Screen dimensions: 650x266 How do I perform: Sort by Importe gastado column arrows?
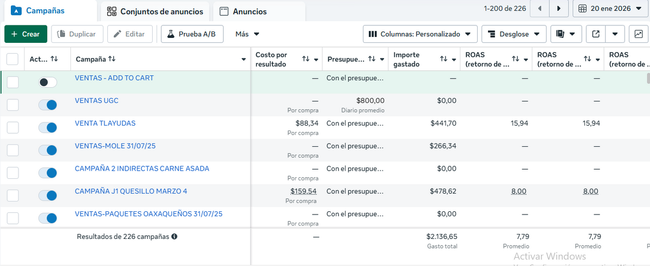click(444, 59)
